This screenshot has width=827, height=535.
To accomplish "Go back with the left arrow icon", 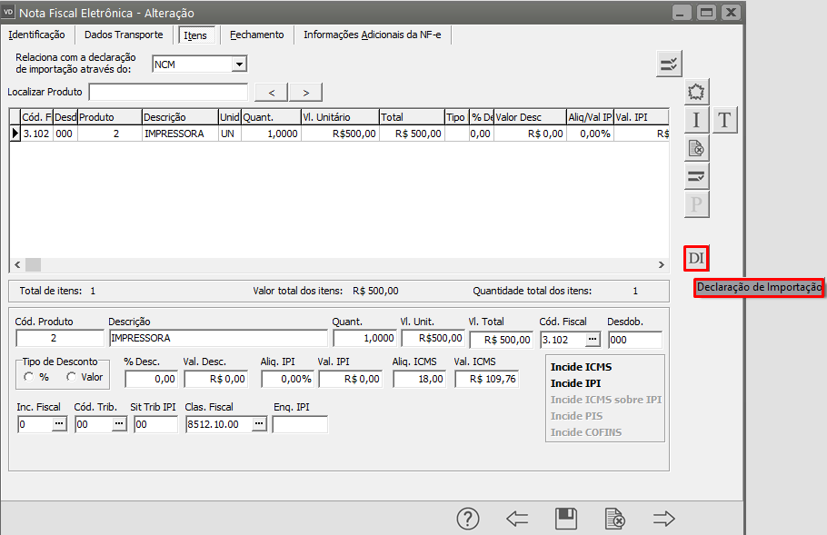I will click(517, 519).
